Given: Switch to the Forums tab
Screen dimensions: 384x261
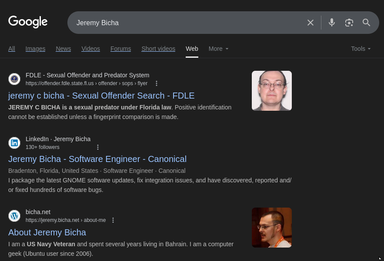Looking at the screenshot, I should coord(121,49).
